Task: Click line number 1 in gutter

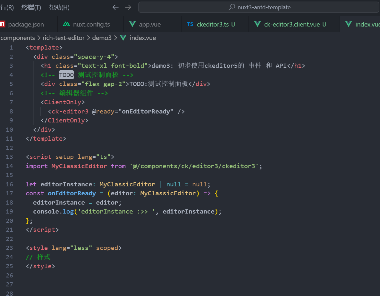Action: (x=11, y=48)
